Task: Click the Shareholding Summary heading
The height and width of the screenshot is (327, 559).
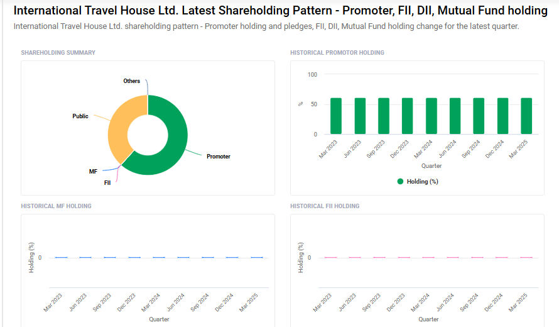Action: (x=58, y=52)
